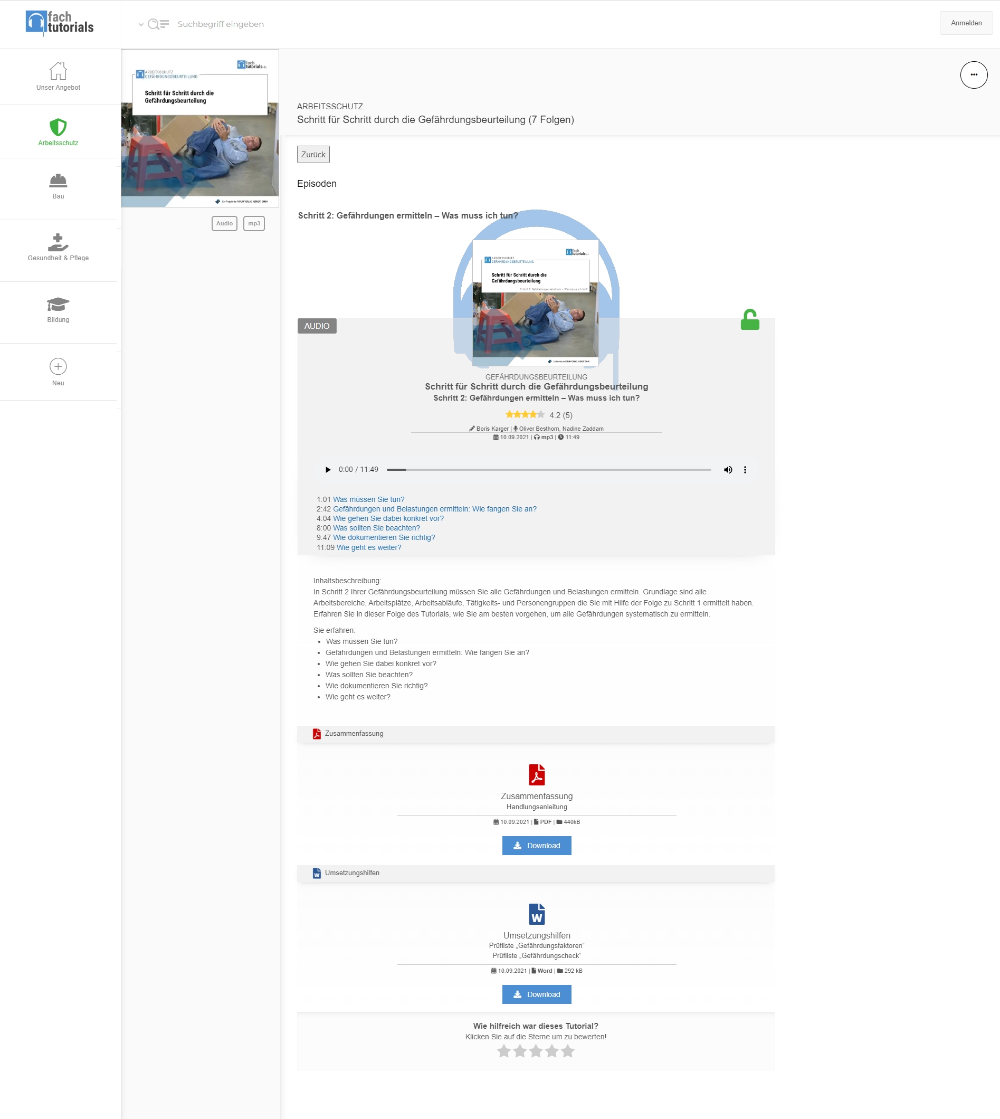Click the large red PDF file icon
The image size is (1000, 1119).
click(537, 775)
